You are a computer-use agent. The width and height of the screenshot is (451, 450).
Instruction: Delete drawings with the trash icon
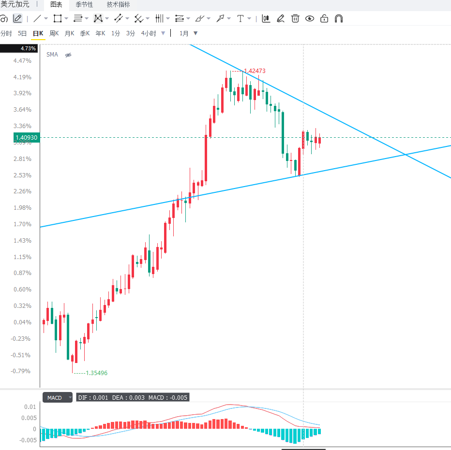295,19
